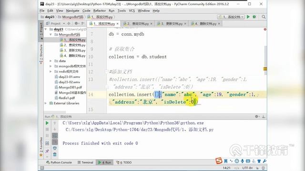Start debugging with the bug icon
The width and height of the screenshot is (305, 171).
tap(254, 17)
